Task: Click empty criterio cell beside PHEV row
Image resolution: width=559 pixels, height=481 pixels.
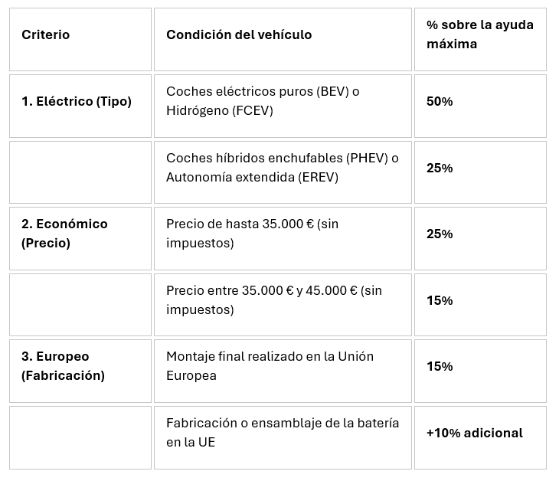Action: point(80,172)
